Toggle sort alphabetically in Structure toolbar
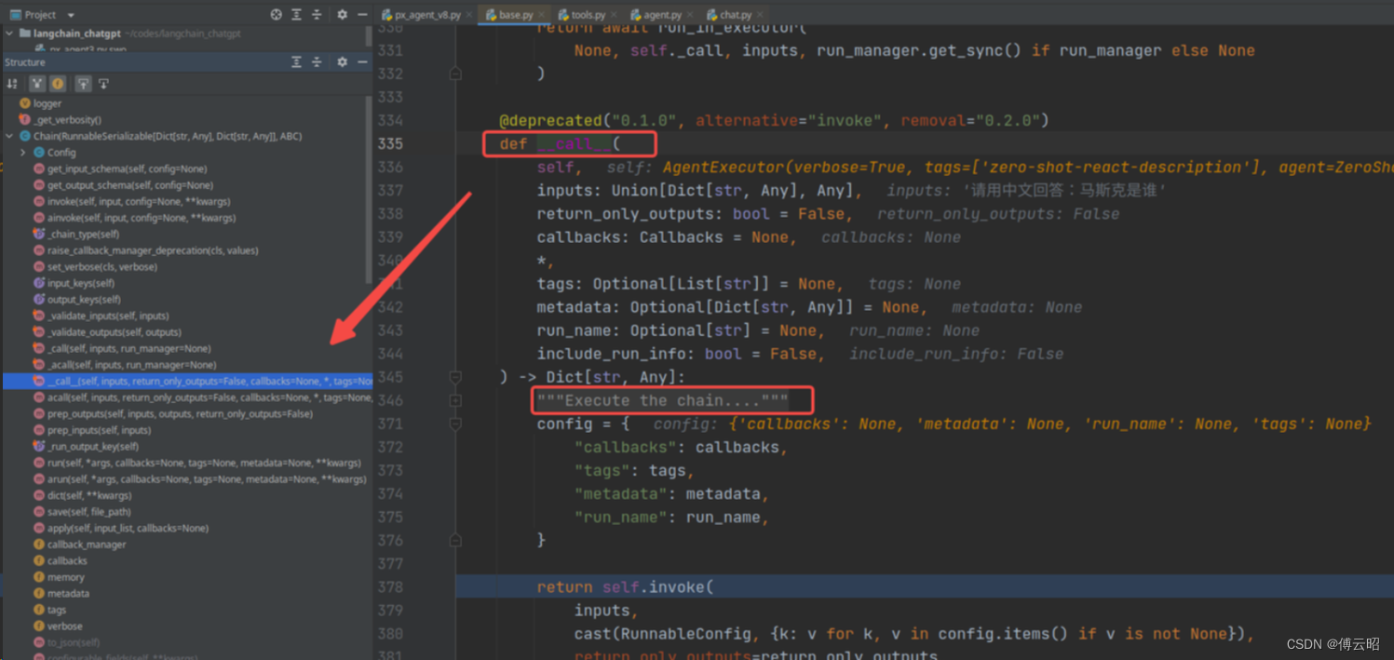Screen dimensions: 1394x660 pyautogui.click(x=12, y=84)
